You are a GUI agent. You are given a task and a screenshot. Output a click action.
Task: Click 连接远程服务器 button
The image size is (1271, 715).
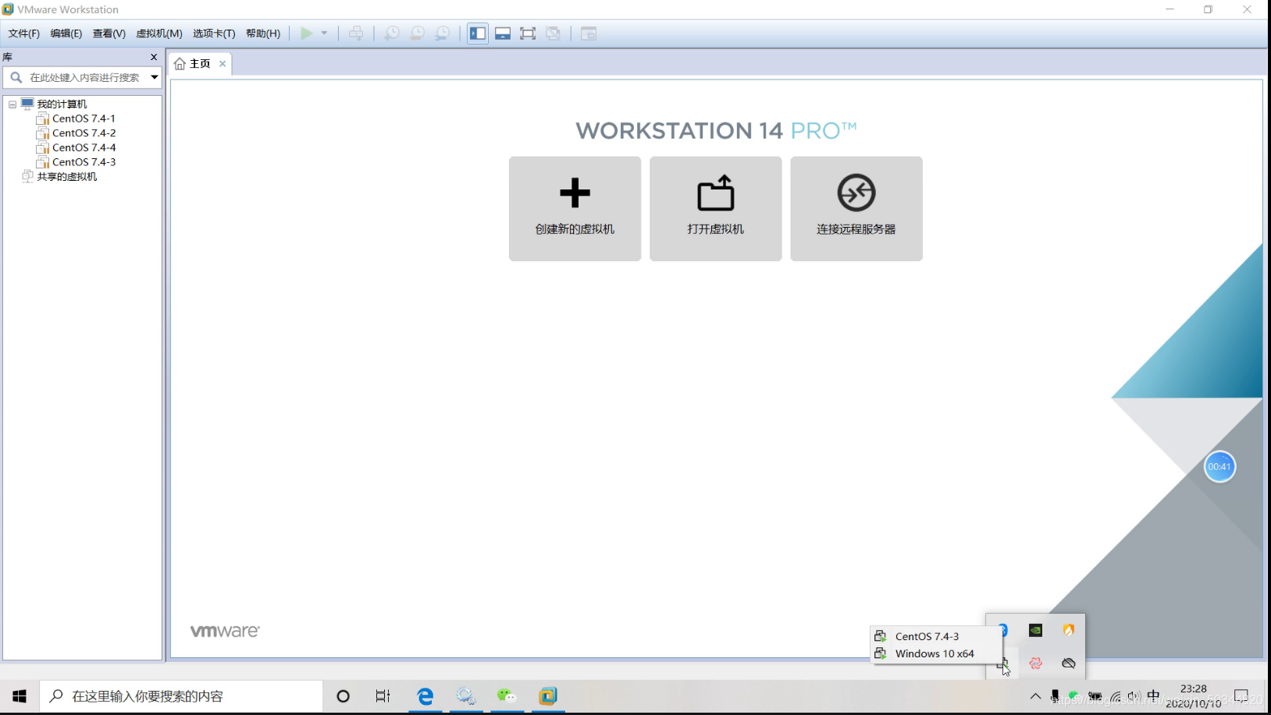pyautogui.click(x=856, y=209)
